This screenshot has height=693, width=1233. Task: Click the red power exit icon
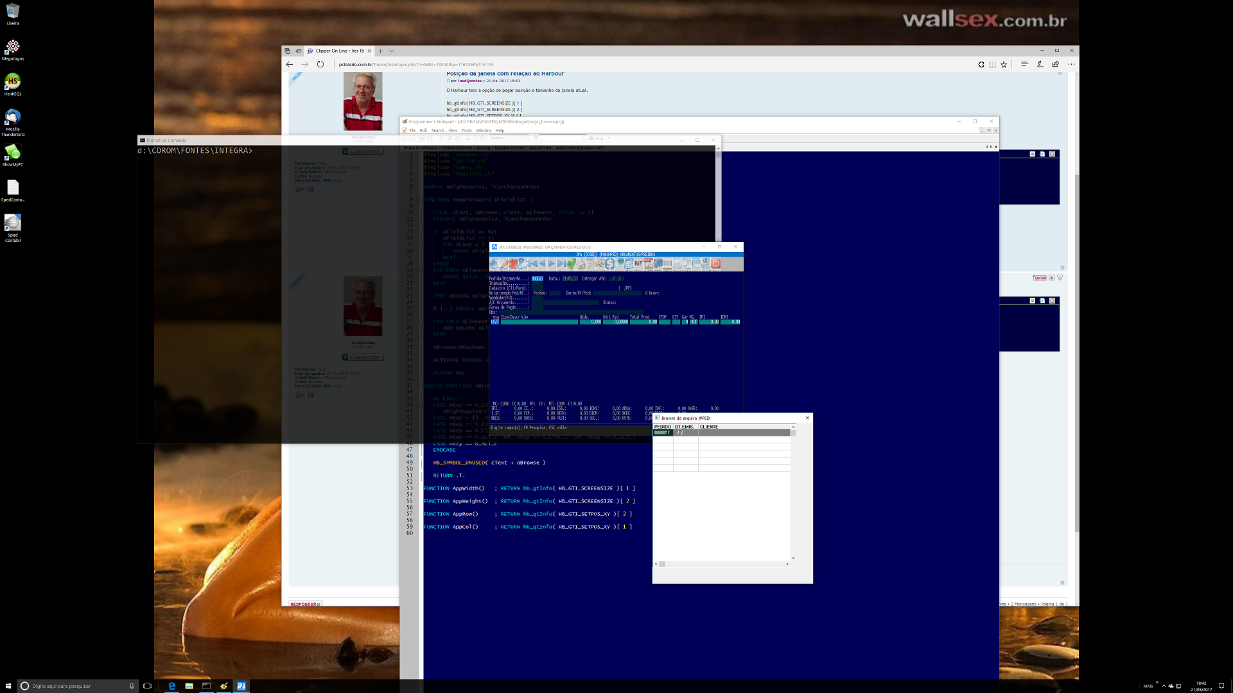[x=715, y=264]
